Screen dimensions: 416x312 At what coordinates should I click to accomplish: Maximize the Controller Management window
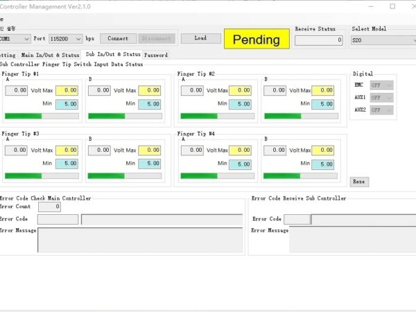click(392, 6)
